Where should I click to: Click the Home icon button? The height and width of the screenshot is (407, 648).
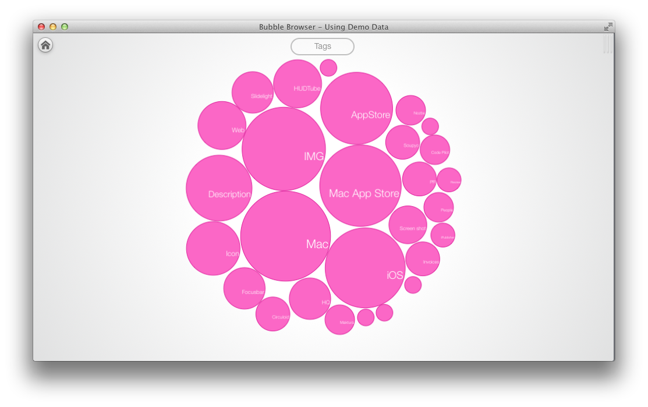point(45,45)
